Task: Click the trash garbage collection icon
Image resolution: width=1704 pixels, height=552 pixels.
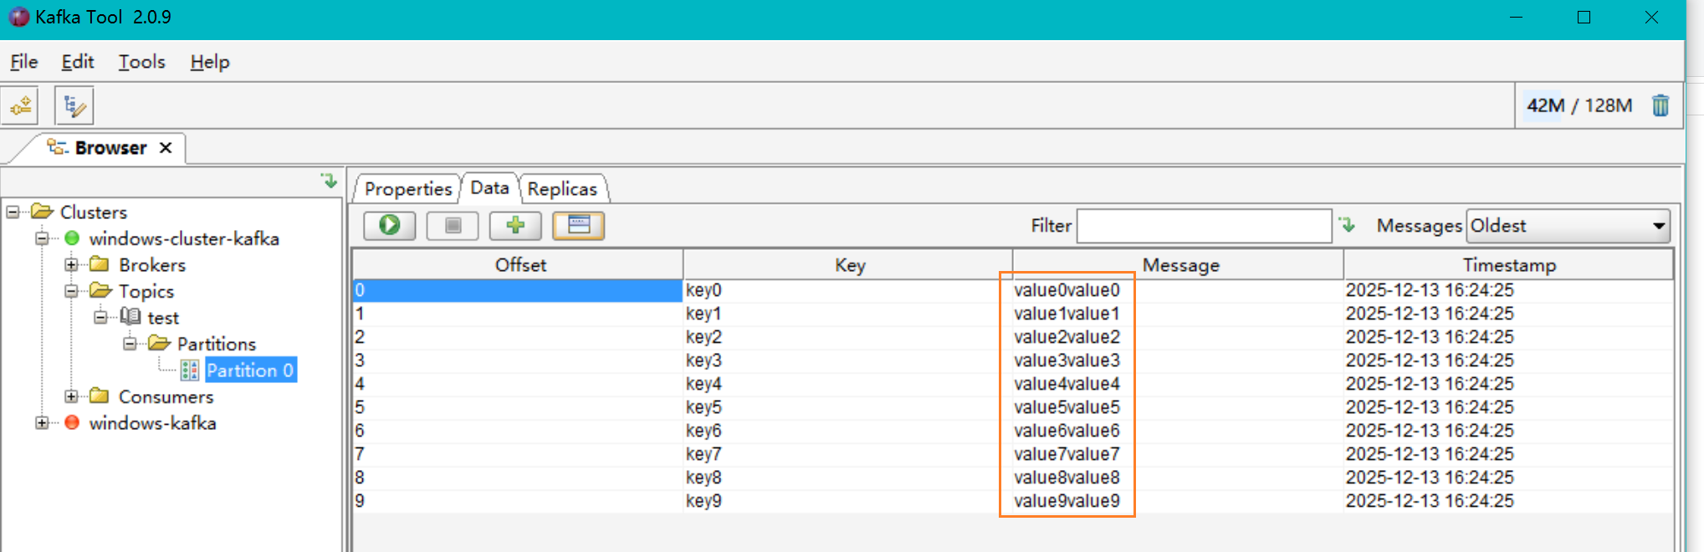Action: [x=1660, y=105]
